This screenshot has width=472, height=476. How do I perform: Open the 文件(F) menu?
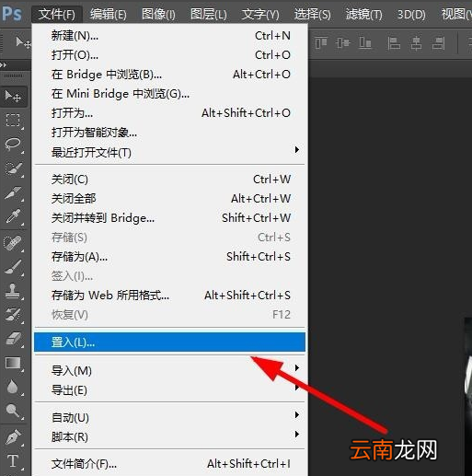pos(57,15)
